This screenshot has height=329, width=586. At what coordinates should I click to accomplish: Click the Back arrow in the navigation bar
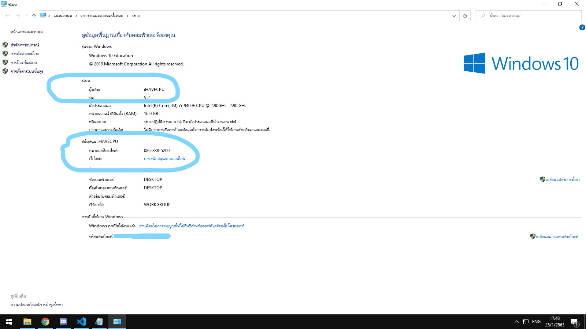pyautogui.click(x=7, y=16)
